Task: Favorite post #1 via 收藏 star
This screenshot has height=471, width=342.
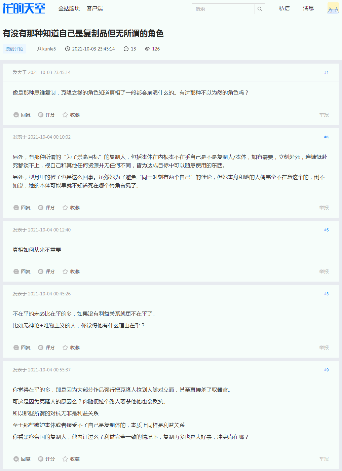Action: pos(71,115)
